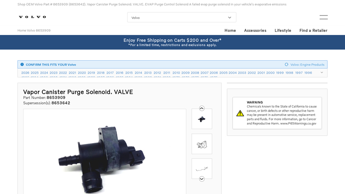Go to Lifestyle in navigation
This screenshot has width=345, height=194.
click(283, 31)
